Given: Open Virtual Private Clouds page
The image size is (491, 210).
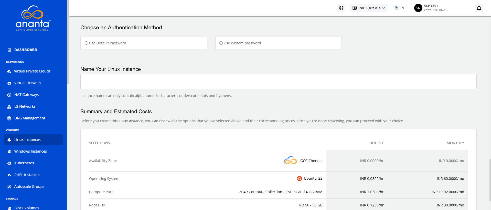Looking at the screenshot, I should [32, 71].
